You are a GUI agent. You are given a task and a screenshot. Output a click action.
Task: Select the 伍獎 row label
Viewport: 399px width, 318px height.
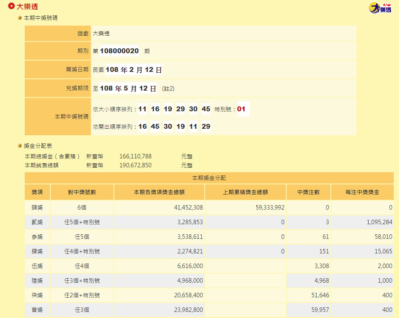[37, 266]
